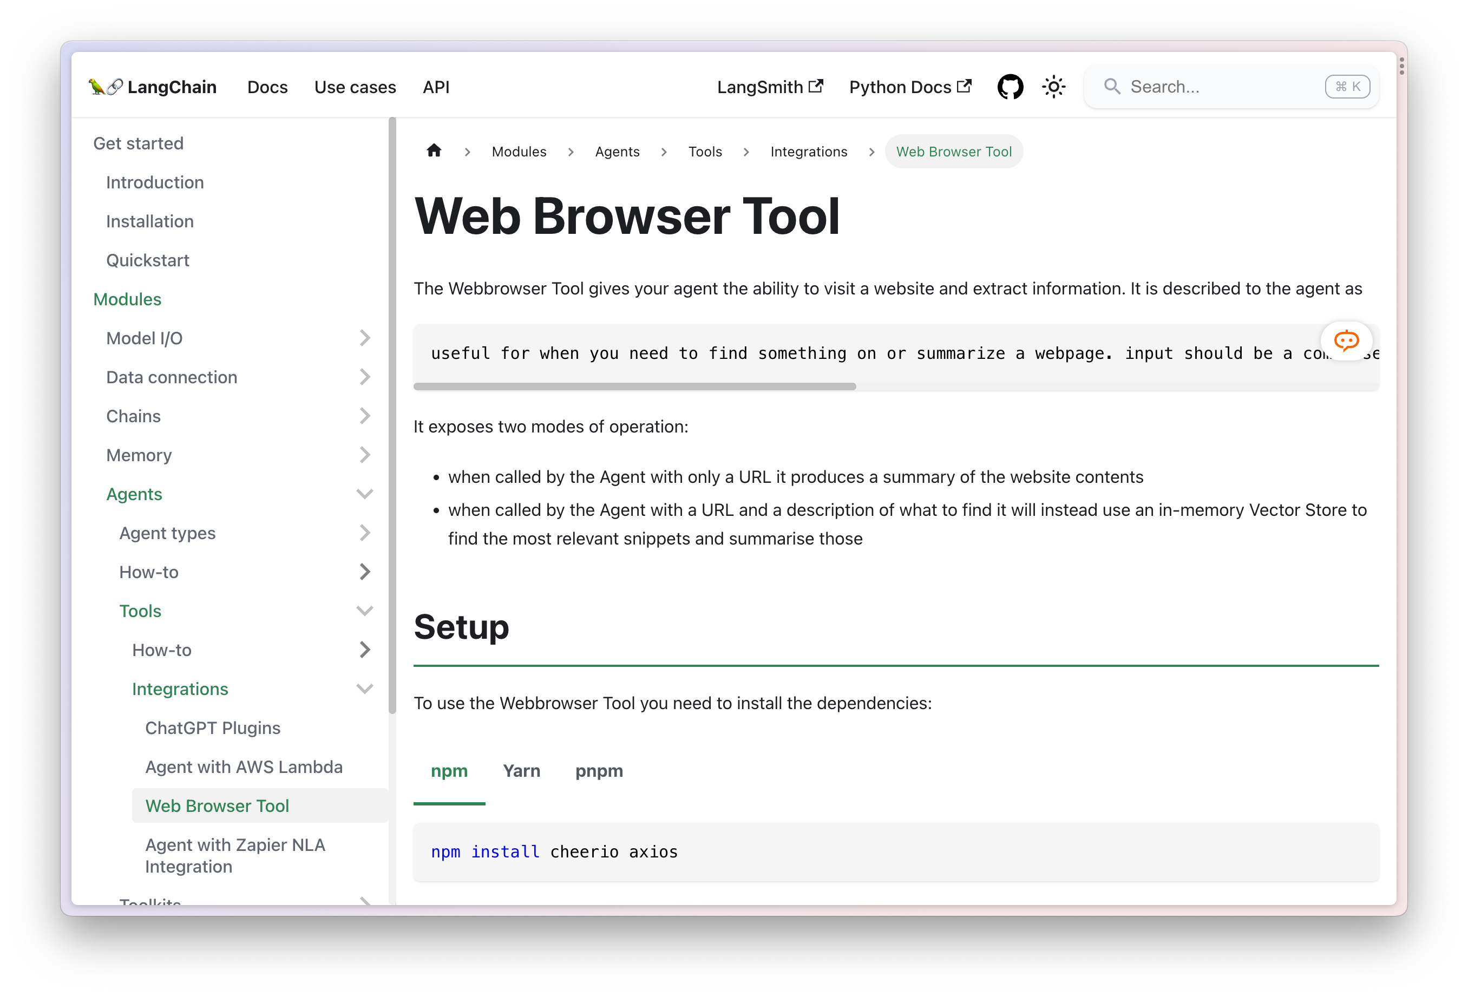Open ChatGPT Plugins in the sidebar
1468x996 pixels.
point(213,728)
